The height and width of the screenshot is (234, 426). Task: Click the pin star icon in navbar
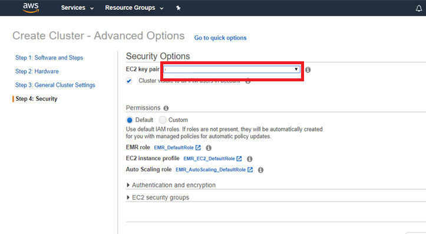178,8
